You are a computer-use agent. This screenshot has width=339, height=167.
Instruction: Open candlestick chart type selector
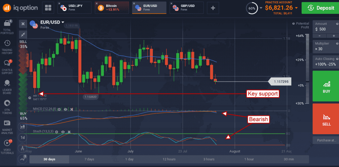point(23,127)
